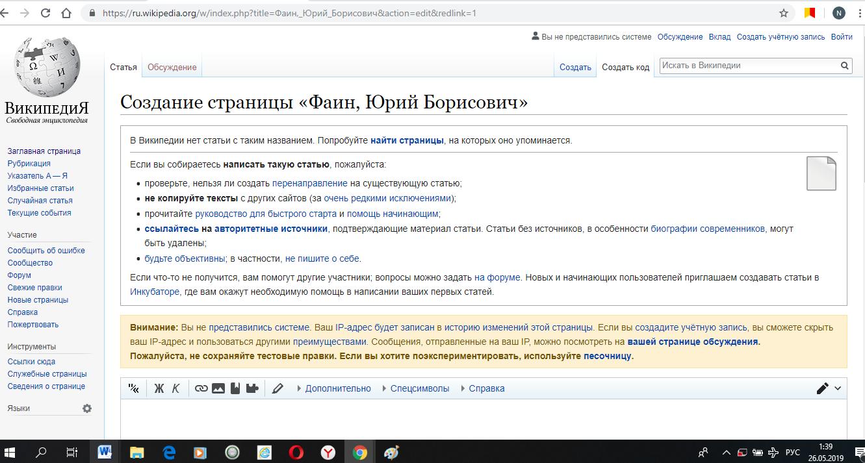Insert a template with the puzzle icon
Viewport: 865px width, 463px height.
click(x=252, y=388)
